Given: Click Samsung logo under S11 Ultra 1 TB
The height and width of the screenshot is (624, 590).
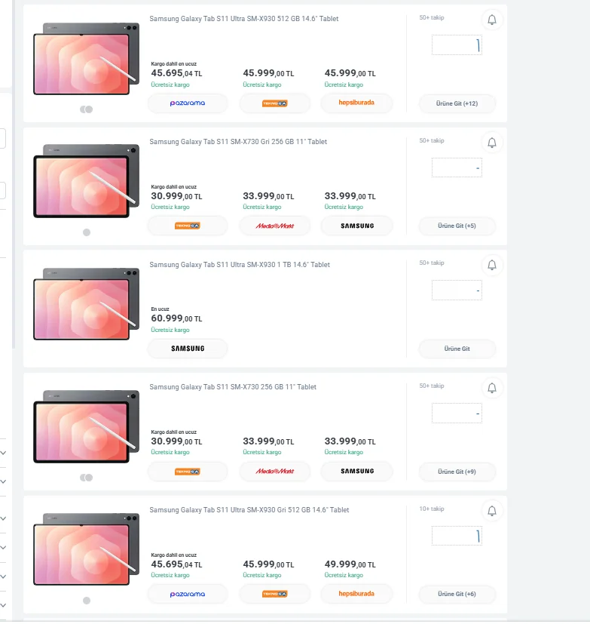Looking at the screenshot, I should click(x=188, y=349).
